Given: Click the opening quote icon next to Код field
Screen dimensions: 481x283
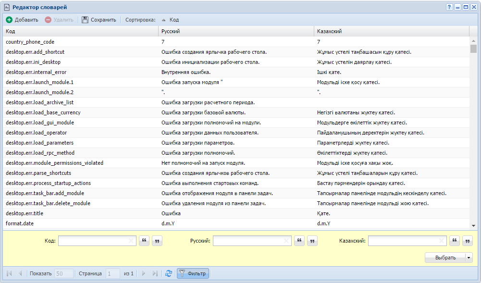Looking at the screenshot, I should click(x=144, y=241).
